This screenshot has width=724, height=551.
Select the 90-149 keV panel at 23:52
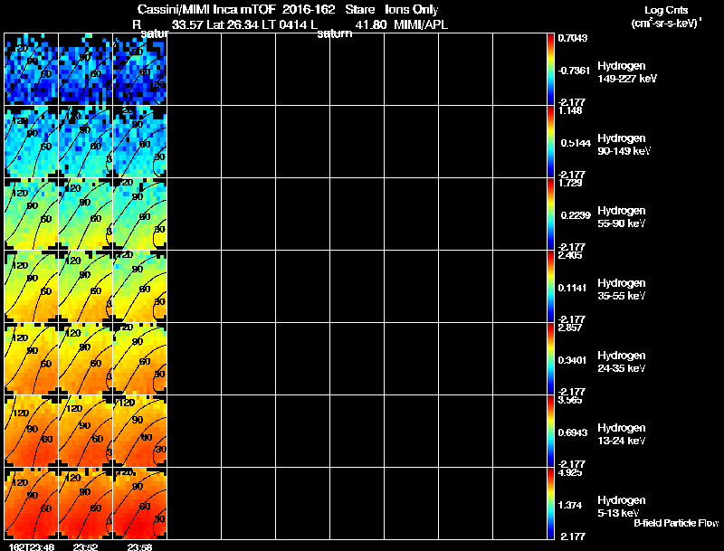pyautogui.click(x=85, y=142)
